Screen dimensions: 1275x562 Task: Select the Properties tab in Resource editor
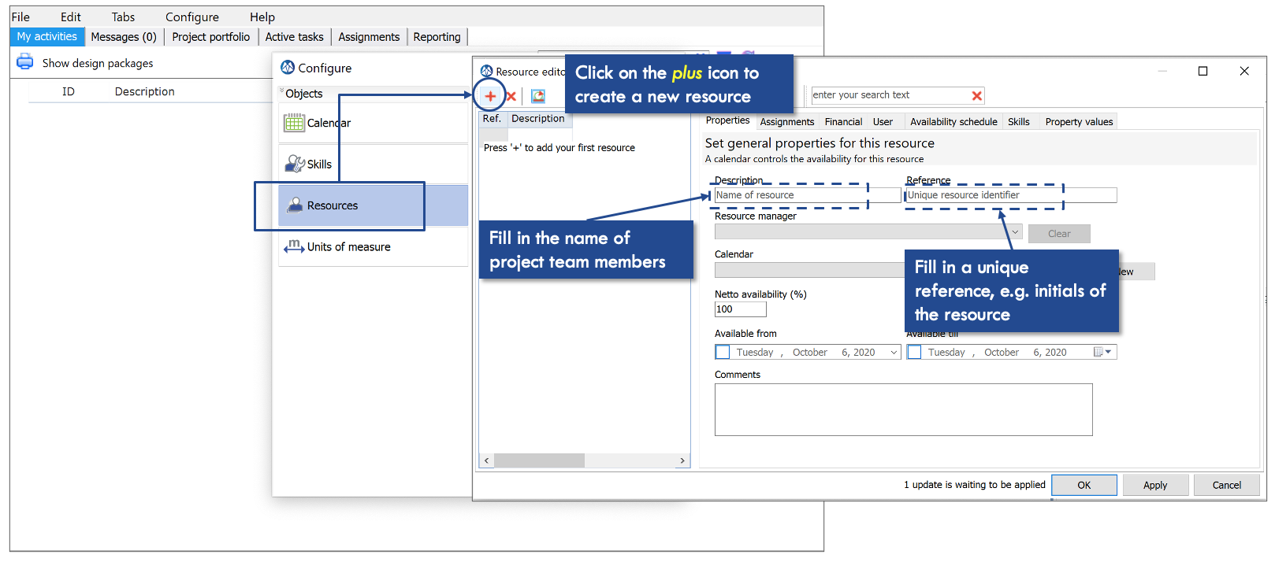point(727,120)
